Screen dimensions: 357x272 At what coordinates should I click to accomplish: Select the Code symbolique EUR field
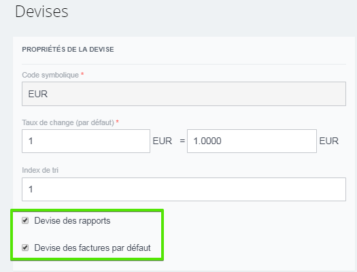(x=184, y=94)
